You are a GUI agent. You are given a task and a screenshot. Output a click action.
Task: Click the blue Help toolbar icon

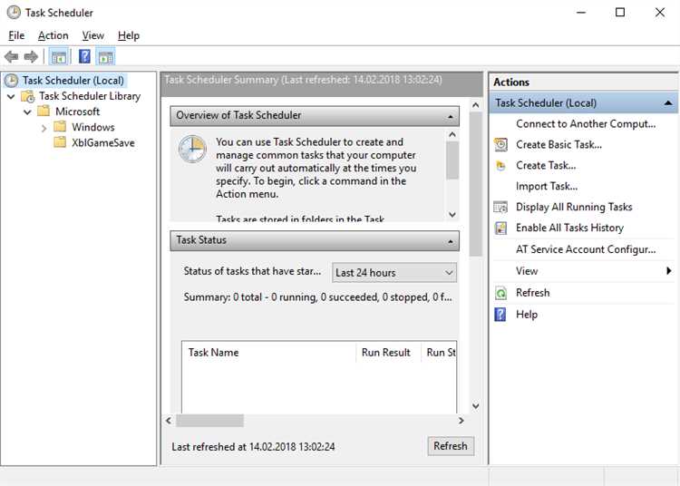coord(84,56)
